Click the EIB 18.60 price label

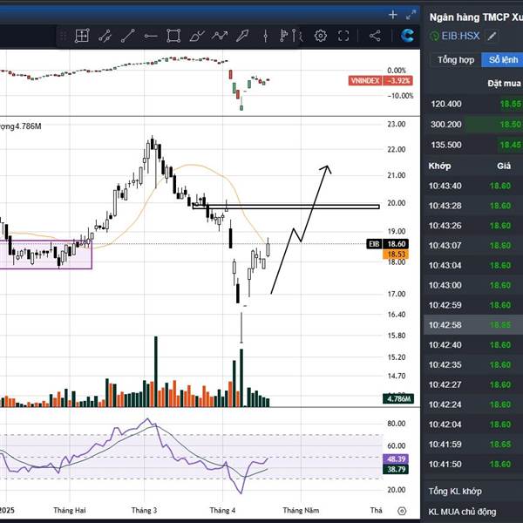click(388, 244)
